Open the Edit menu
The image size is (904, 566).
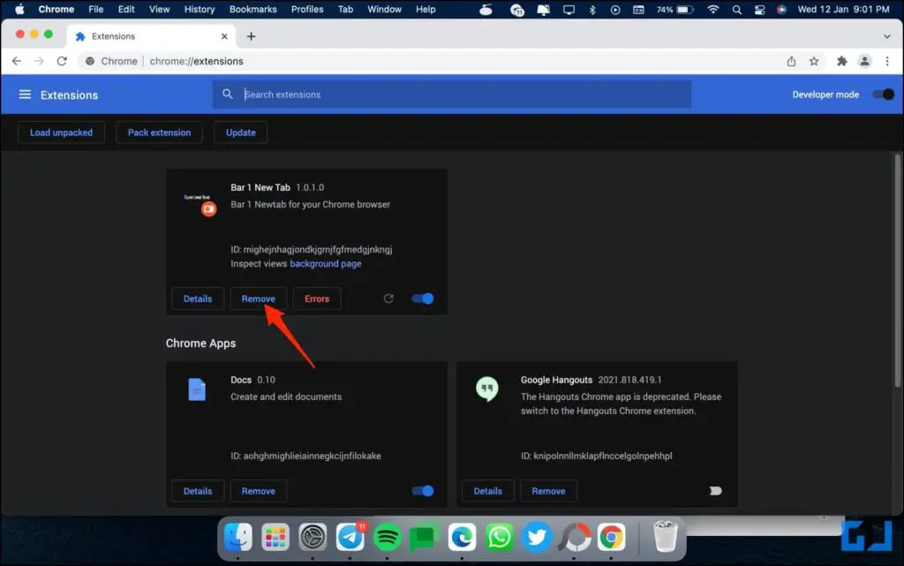click(x=126, y=9)
